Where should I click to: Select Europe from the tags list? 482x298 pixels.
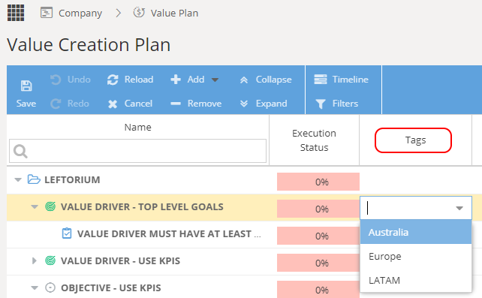416,256
